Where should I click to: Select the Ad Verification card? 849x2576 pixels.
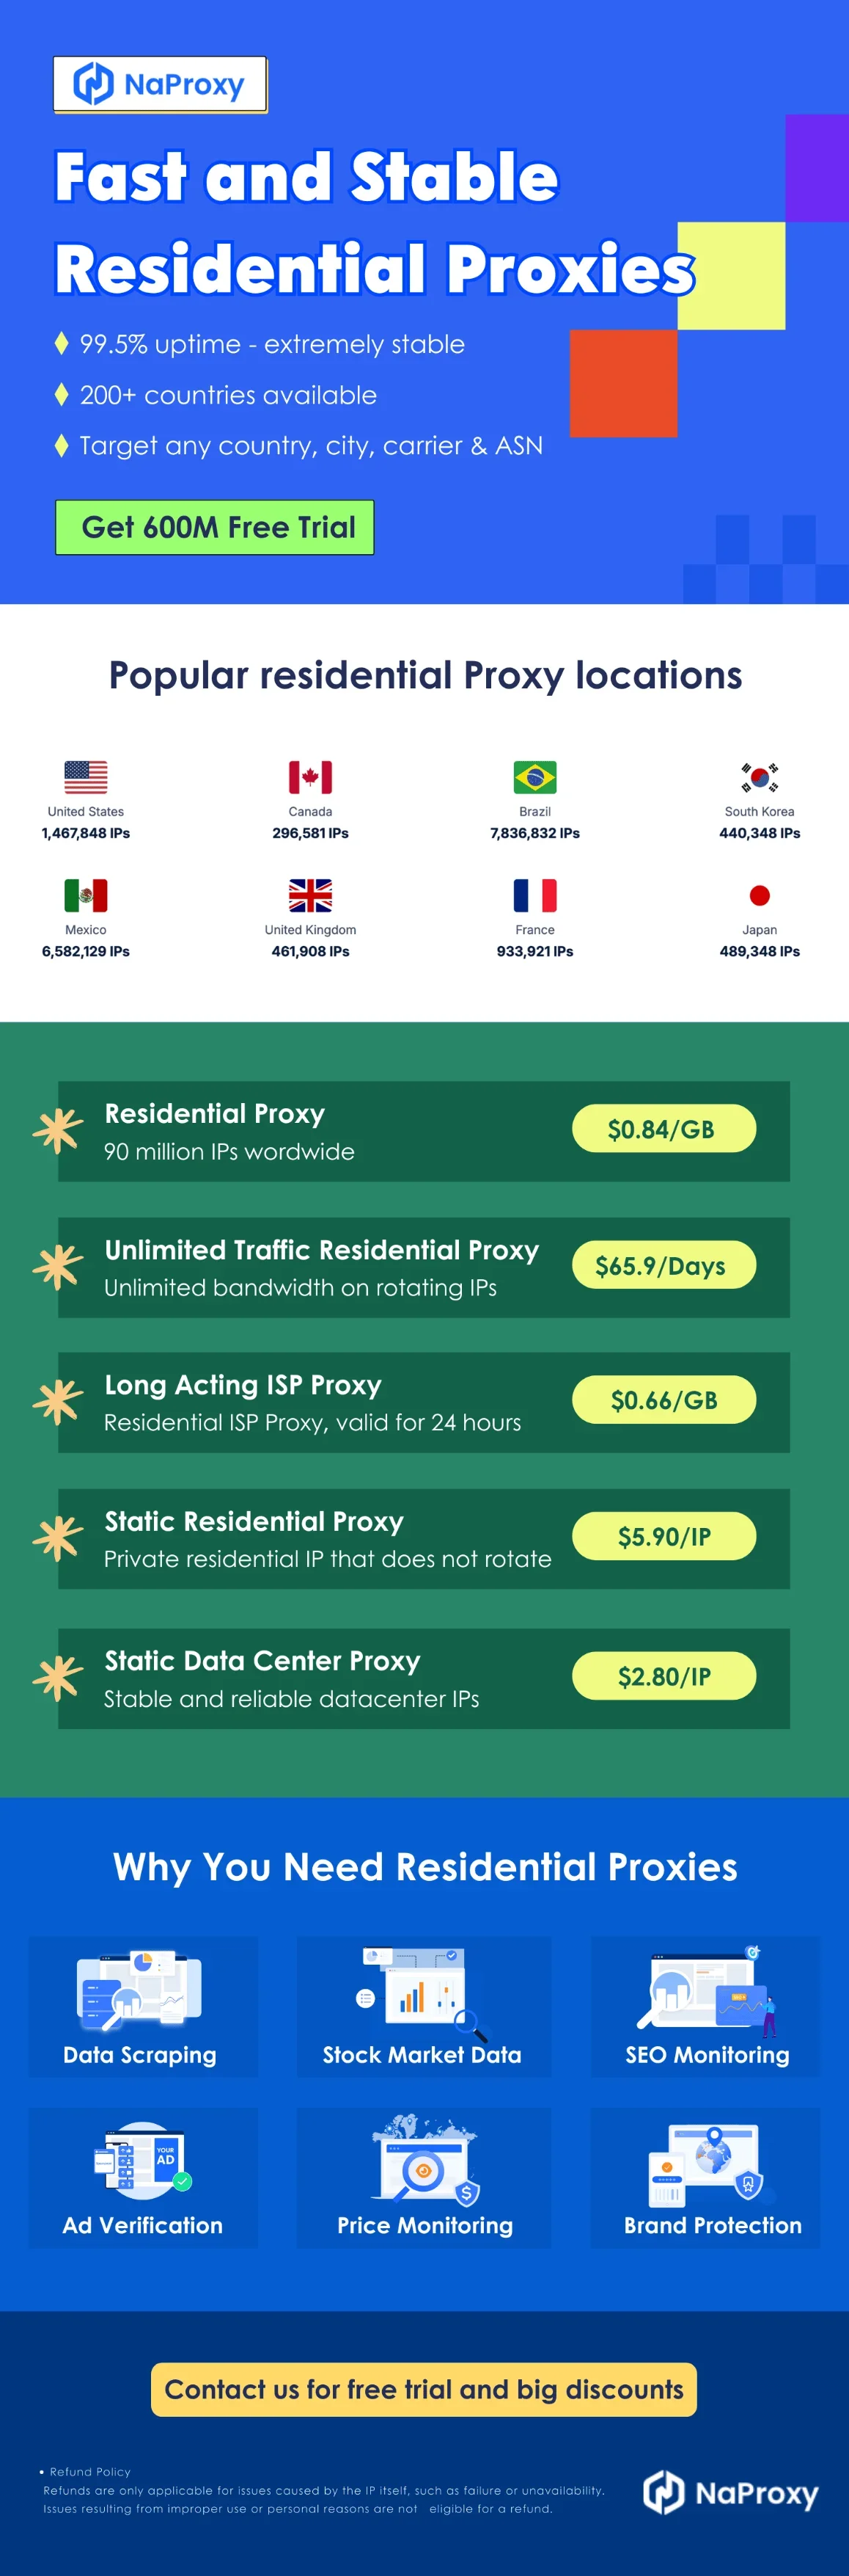pyautogui.click(x=143, y=2178)
